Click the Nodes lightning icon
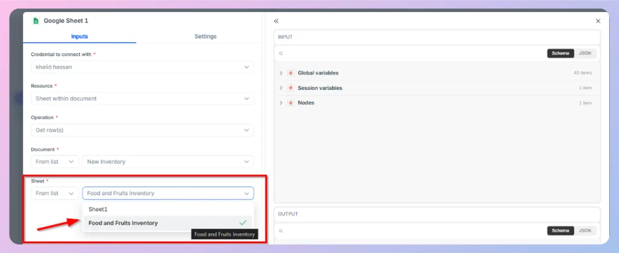Image resolution: width=619 pixels, height=253 pixels. (291, 103)
